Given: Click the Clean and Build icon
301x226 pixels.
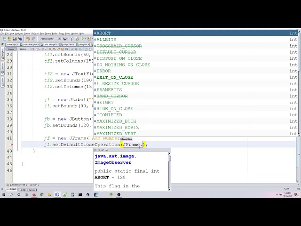Looking at the screenshot, I should point(77,39).
